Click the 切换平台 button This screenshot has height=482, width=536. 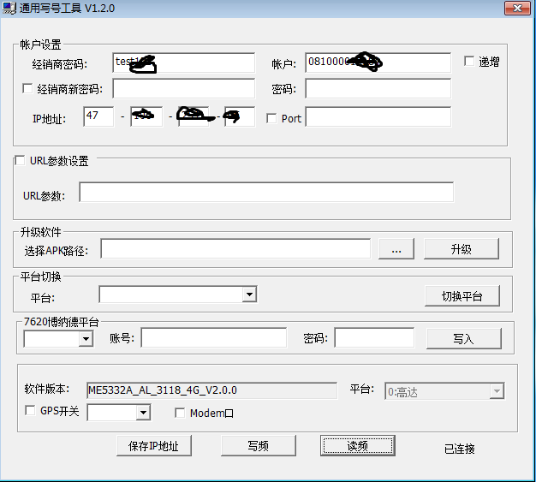click(x=462, y=296)
